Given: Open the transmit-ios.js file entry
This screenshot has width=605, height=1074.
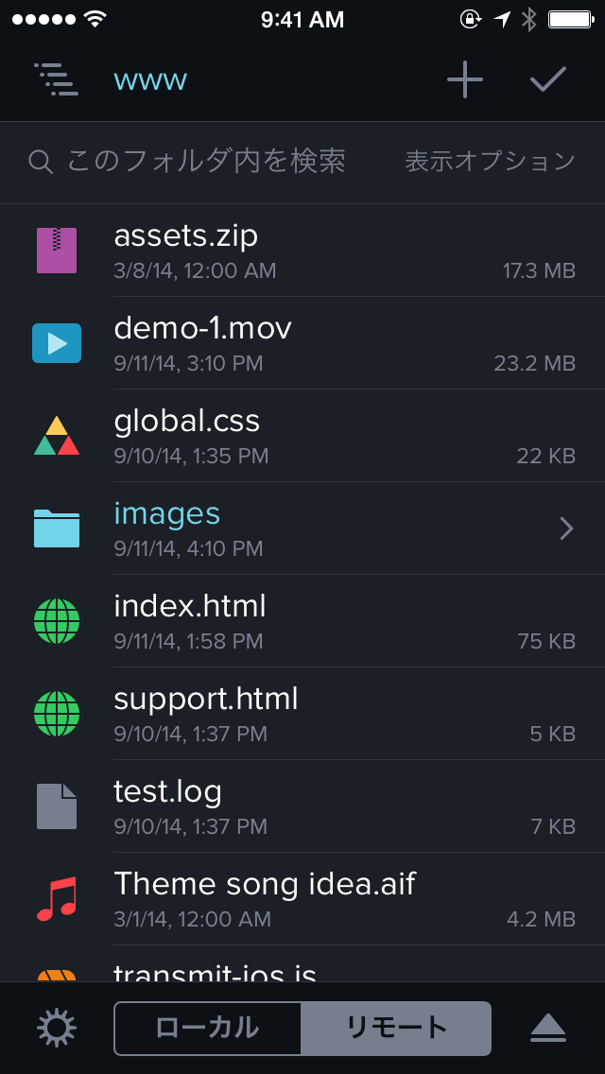Looking at the screenshot, I should (284, 974).
